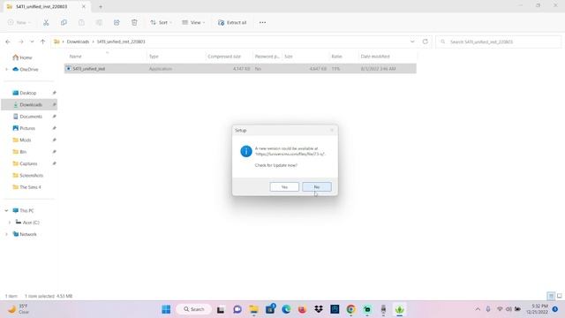Open the Sort dropdown
The image size is (565, 318).
[x=161, y=22]
